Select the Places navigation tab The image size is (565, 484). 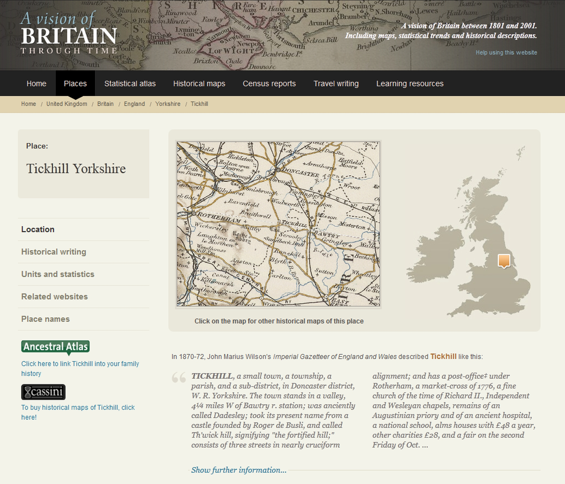pyautogui.click(x=75, y=83)
